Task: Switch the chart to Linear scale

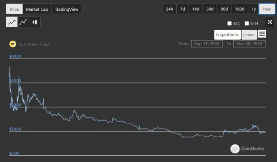Action: coord(249,35)
